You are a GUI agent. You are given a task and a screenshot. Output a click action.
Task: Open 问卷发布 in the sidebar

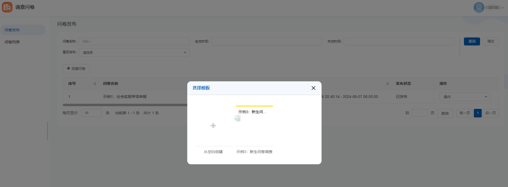(12, 30)
